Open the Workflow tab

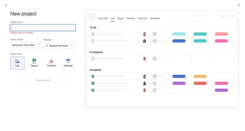[155, 18]
